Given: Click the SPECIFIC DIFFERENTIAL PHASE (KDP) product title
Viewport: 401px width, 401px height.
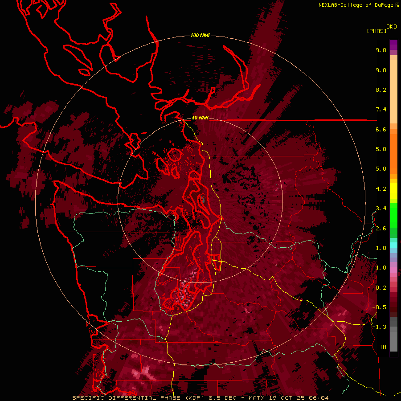Looking at the screenshot, I should click(x=139, y=398).
